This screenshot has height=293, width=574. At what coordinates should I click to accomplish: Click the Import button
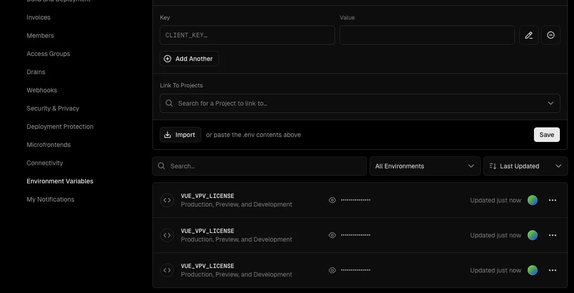click(180, 135)
